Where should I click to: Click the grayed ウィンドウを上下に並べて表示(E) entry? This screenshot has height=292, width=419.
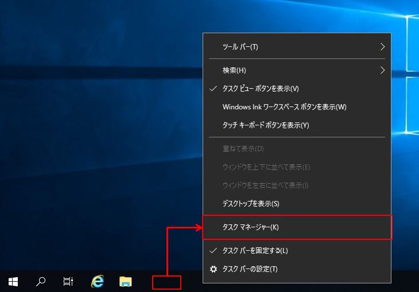(x=297, y=167)
